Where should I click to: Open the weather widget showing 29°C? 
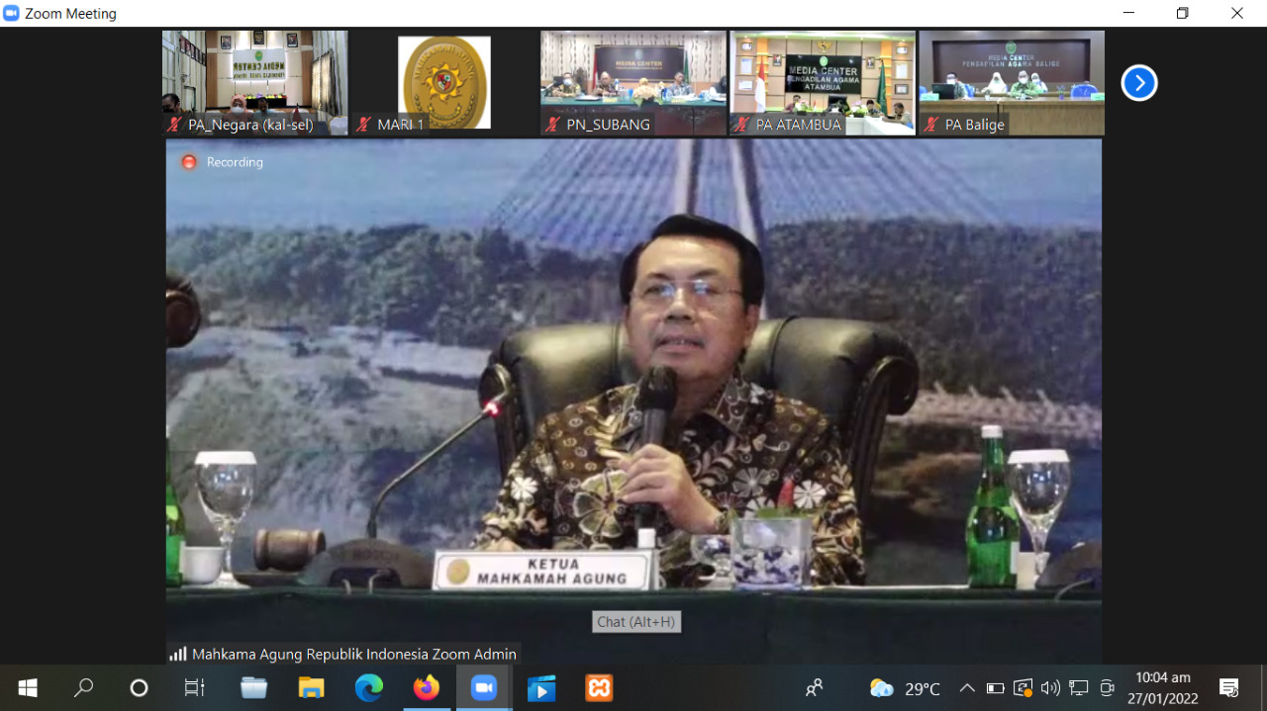click(905, 688)
